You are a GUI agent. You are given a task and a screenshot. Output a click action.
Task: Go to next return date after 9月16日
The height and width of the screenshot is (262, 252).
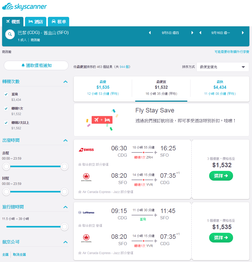coord(243,33)
